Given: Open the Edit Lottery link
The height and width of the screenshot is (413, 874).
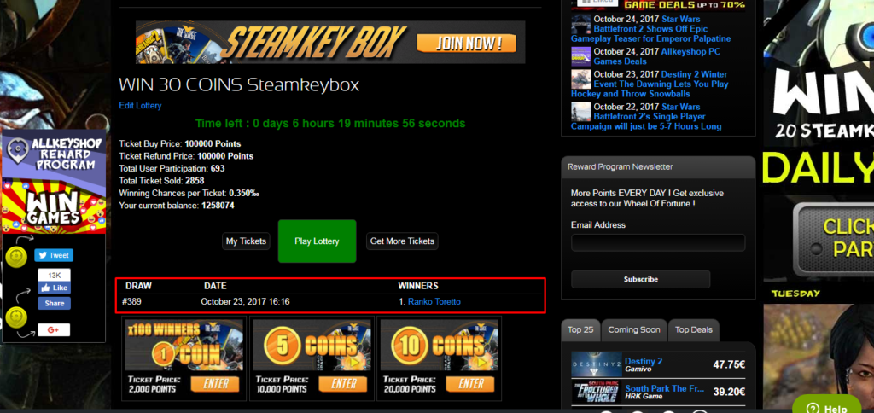Looking at the screenshot, I should (140, 106).
